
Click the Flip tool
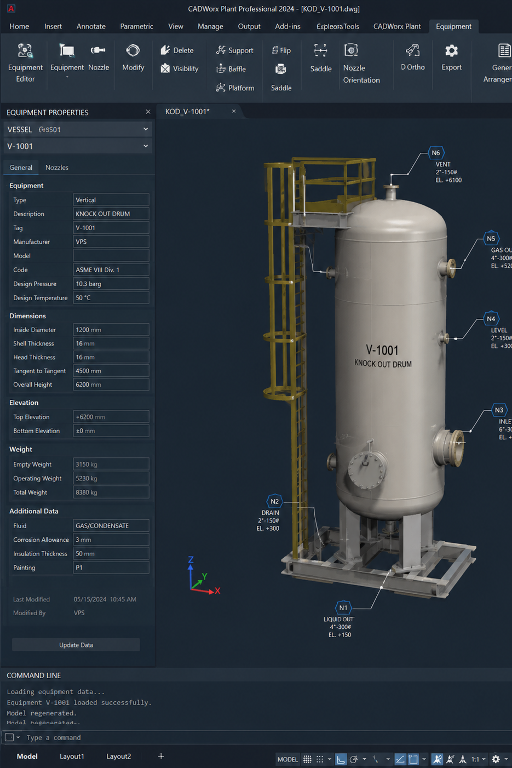(281, 50)
